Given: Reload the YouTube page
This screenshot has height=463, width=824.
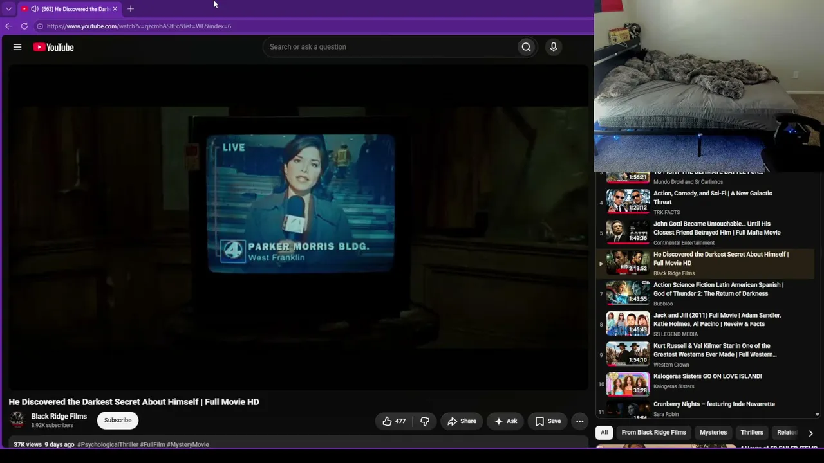Looking at the screenshot, I should click(24, 26).
